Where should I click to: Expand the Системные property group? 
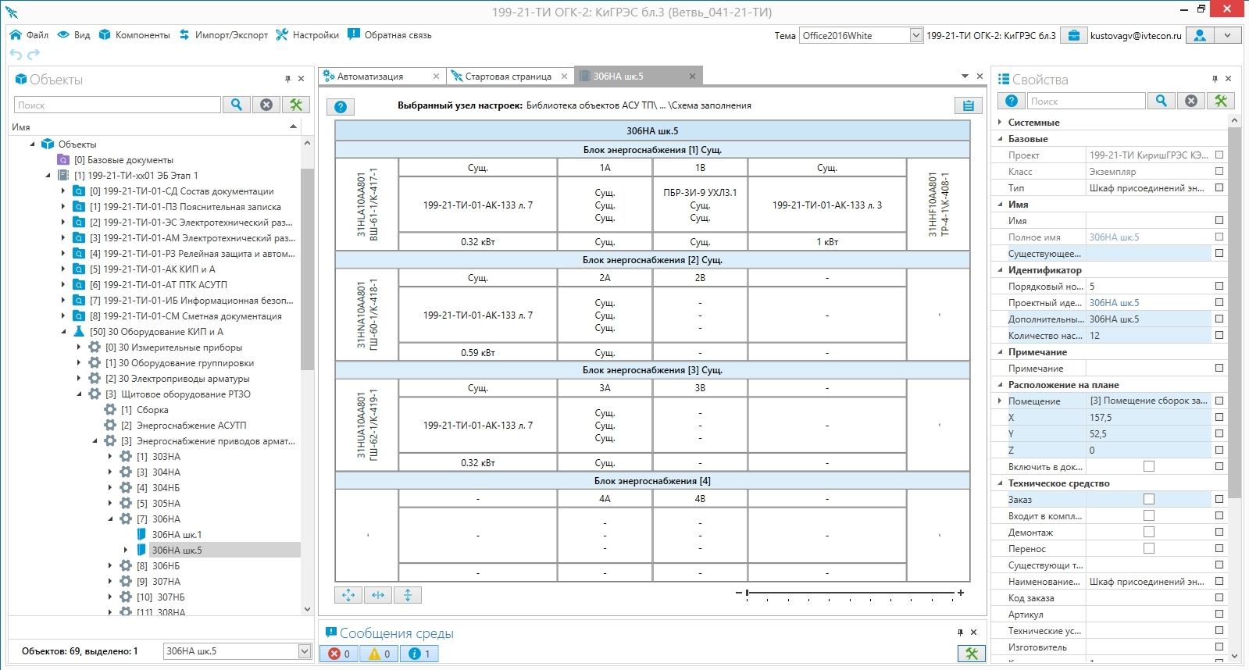tap(1000, 122)
